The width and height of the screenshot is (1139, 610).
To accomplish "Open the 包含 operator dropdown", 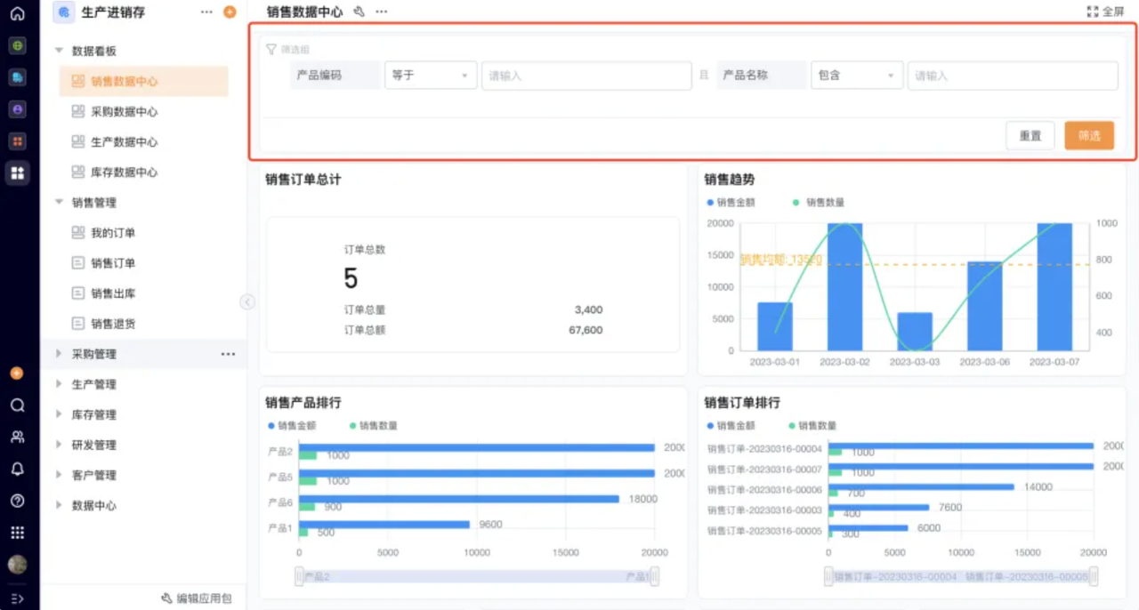I will 857,76.
